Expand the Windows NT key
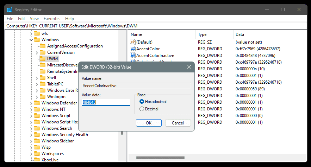The height and width of the screenshot is (167, 311). [x=31, y=110]
